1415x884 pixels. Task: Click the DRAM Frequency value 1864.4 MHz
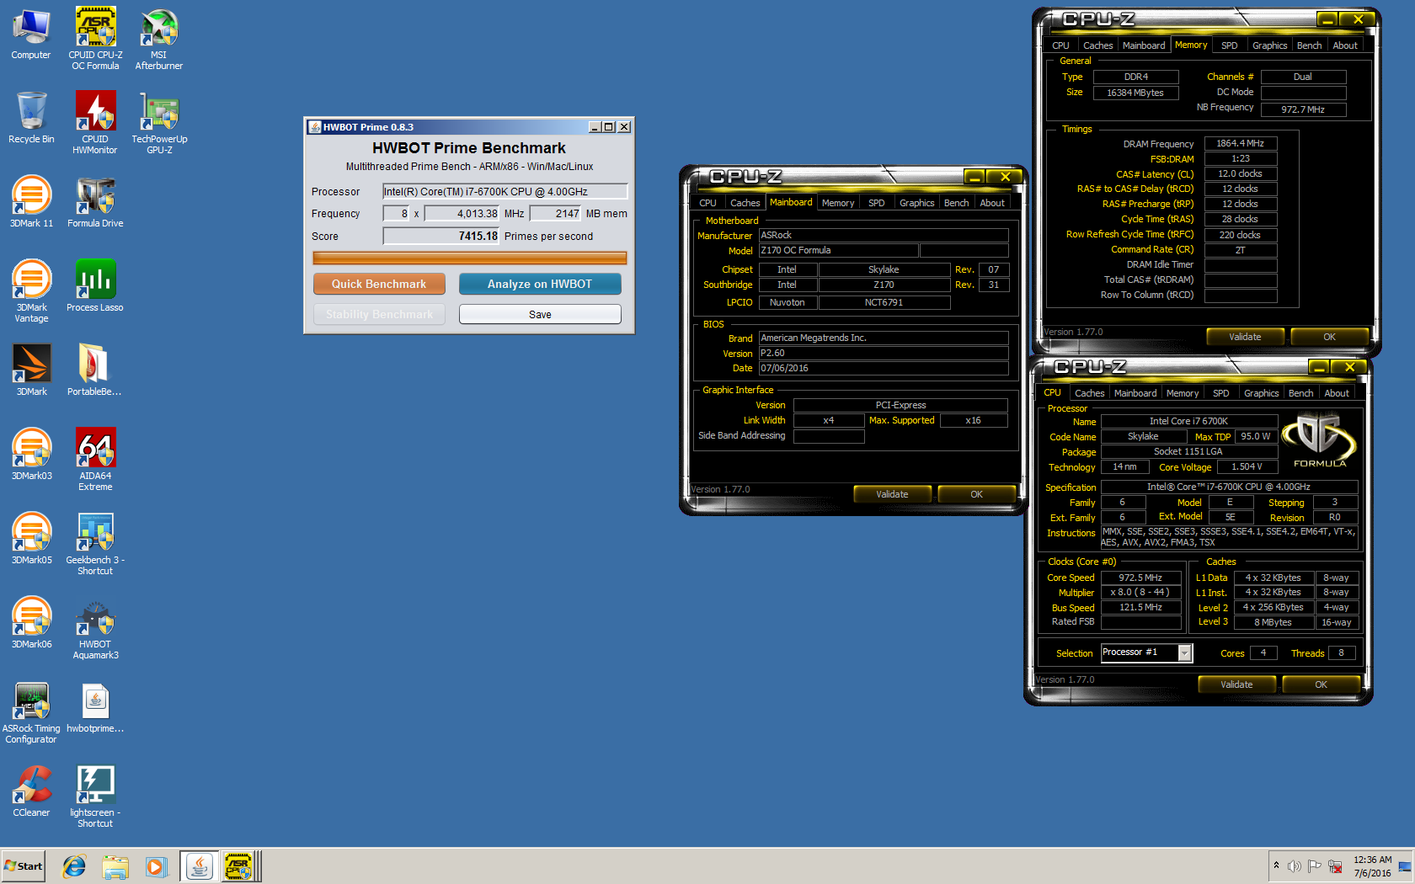click(x=1240, y=143)
